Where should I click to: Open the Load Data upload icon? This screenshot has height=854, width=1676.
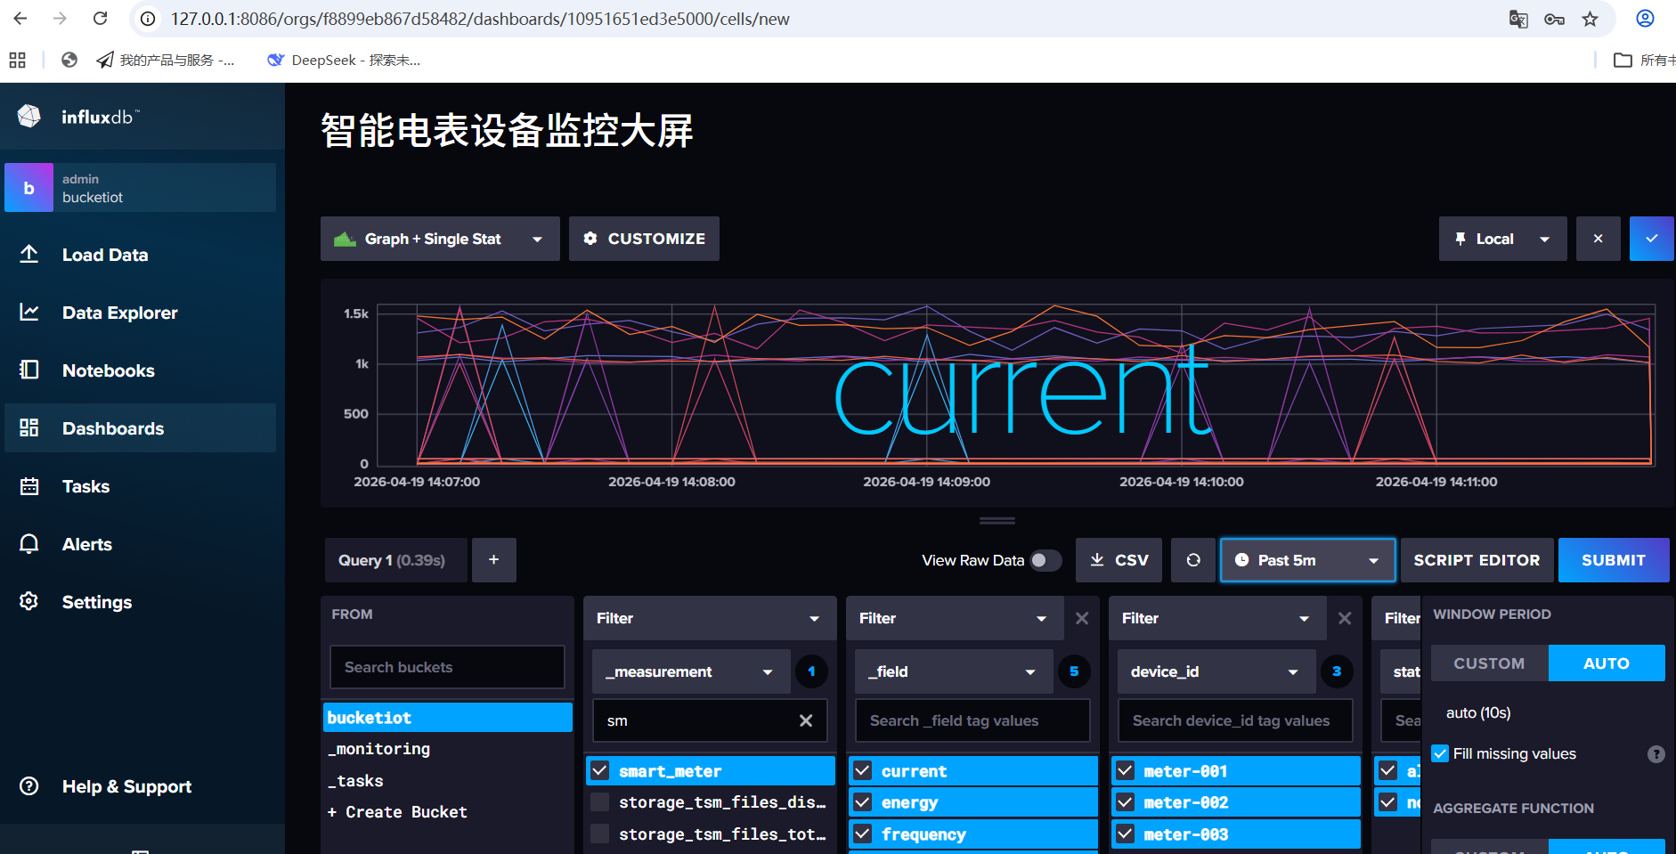click(x=29, y=254)
